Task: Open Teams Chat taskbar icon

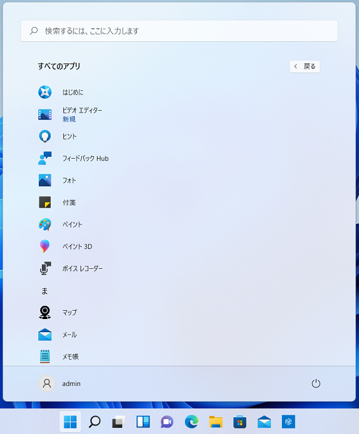Action: pos(167,421)
